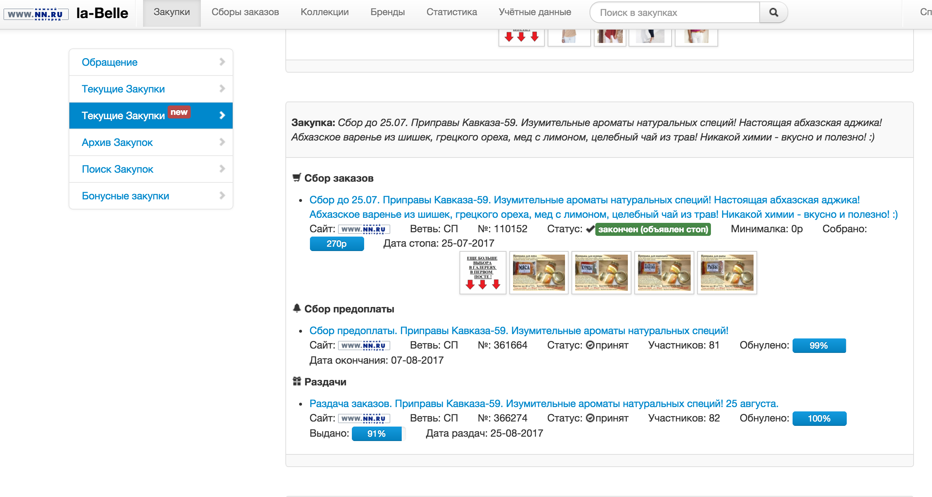This screenshot has width=932, height=497.
Task: Focus the Поиск в закупках search field
Action: (x=674, y=13)
